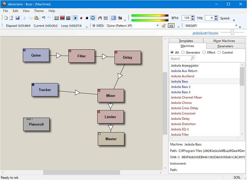Image resolution: width=247 pixels, height=180 pixels.
Task: Switch to the Templates tab
Action: click(186, 41)
